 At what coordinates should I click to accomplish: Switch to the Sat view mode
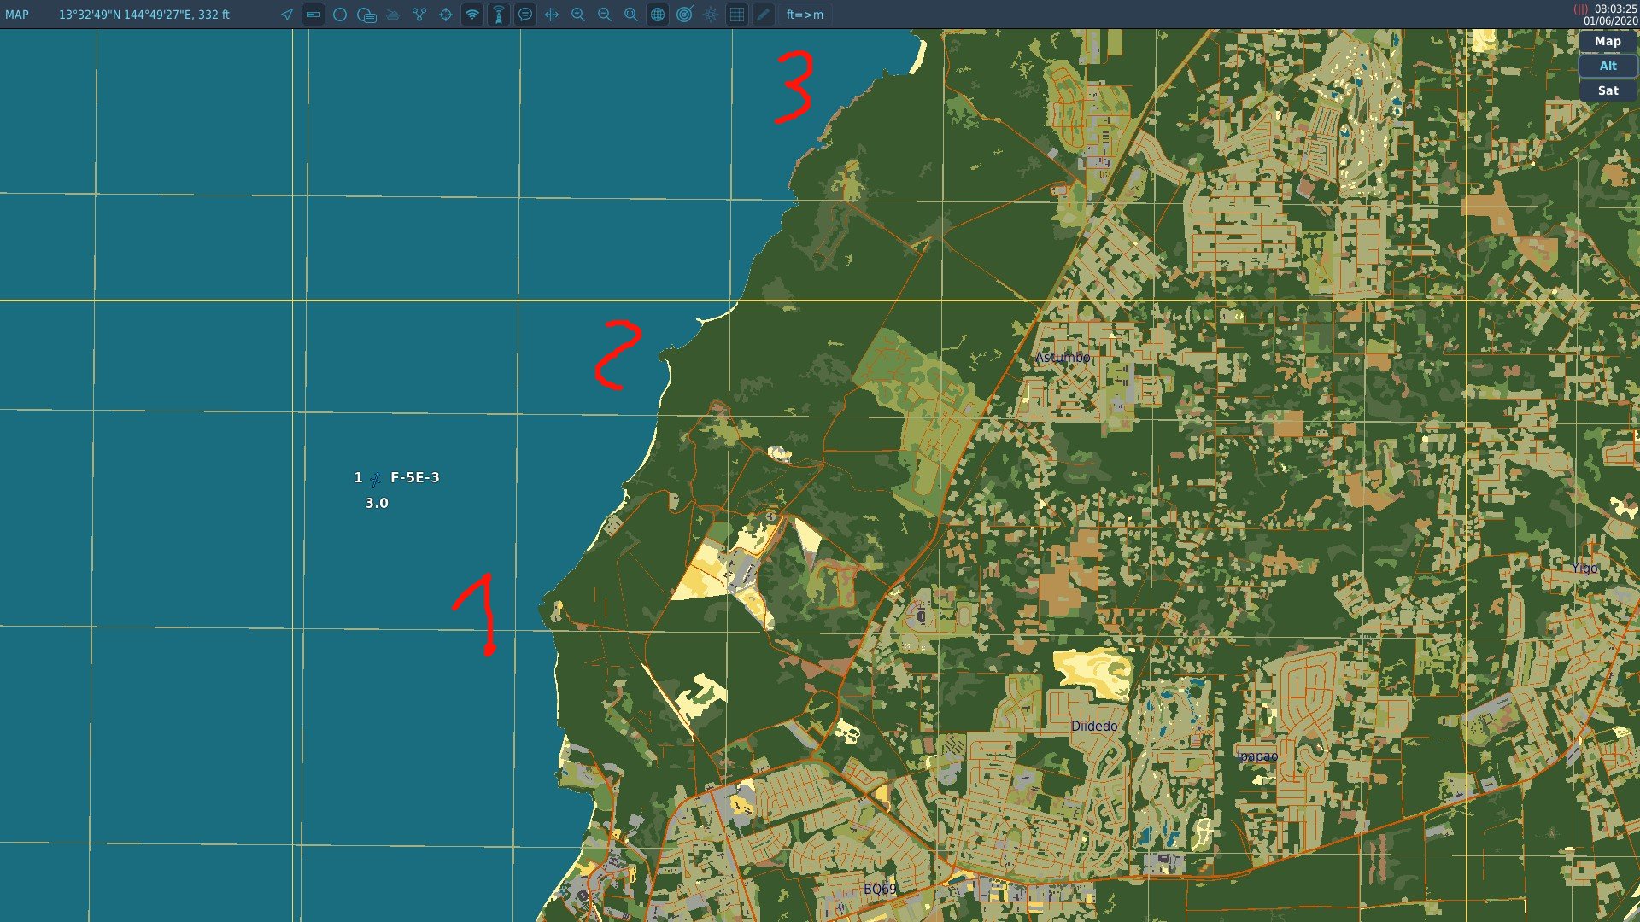pos(1608,90)
